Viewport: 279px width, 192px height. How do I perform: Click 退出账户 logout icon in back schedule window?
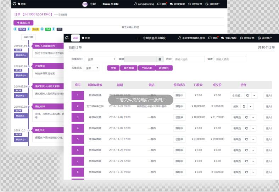click(207, 4)
